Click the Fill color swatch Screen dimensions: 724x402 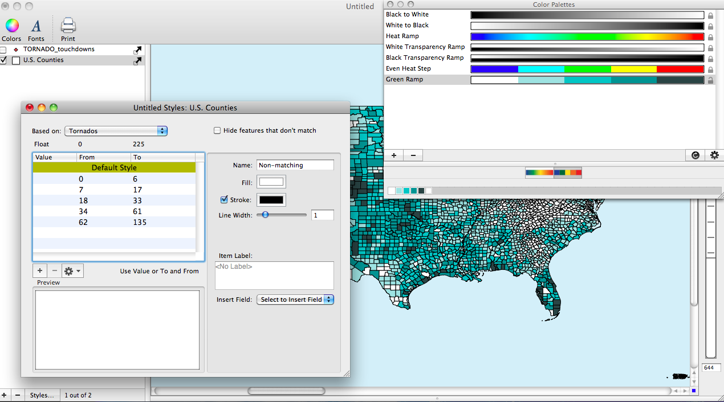tap(271, 182)
